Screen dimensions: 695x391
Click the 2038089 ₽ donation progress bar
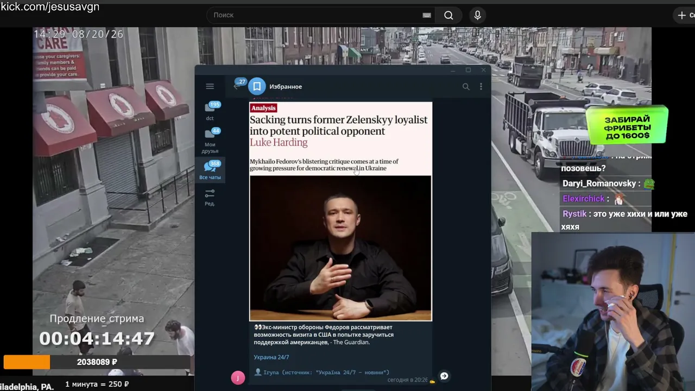point(97,362)
